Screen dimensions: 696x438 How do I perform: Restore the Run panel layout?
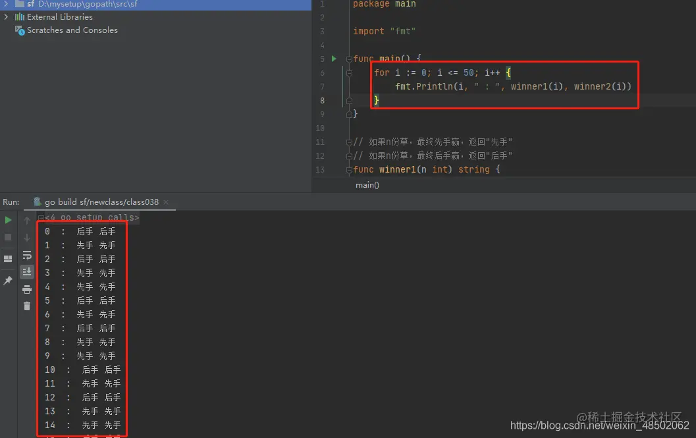(x=8, y=259)
